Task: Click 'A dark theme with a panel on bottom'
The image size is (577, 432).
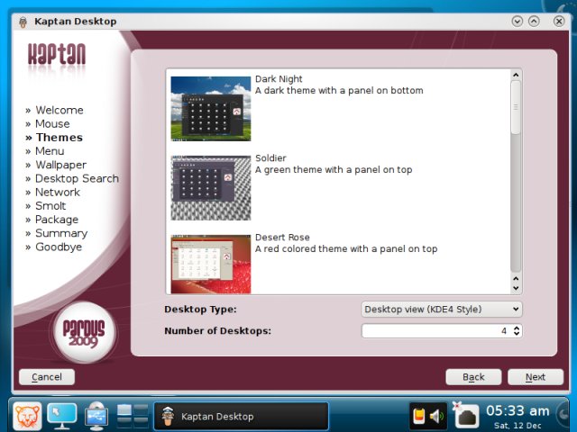Action: click(x=339, y=91)
